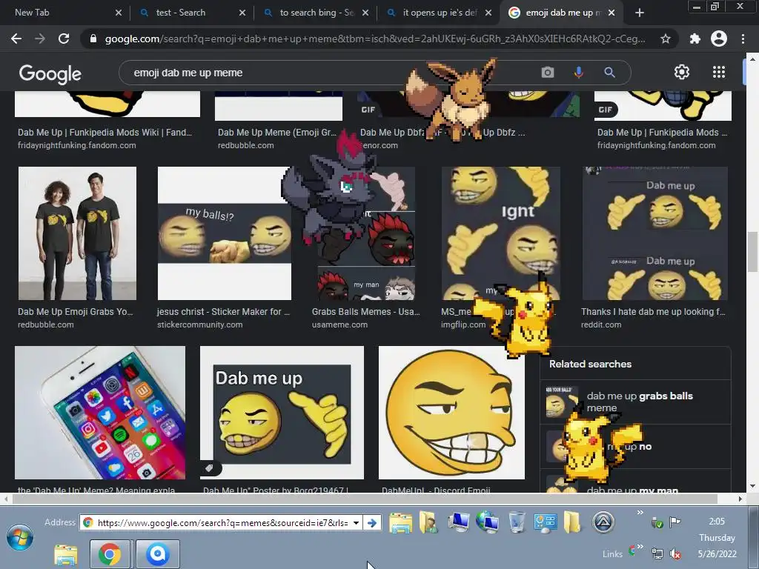Open the round triangle logo shortcut

coord(603,522)
